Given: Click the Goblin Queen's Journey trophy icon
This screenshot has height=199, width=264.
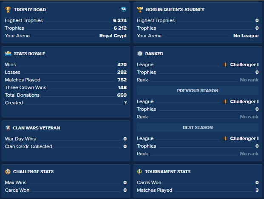Looking at the screenshot, I should [140, 9].
